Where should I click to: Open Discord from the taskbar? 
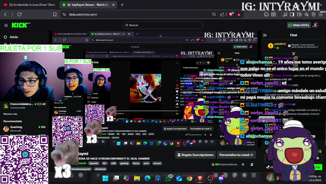coord(221,178)
